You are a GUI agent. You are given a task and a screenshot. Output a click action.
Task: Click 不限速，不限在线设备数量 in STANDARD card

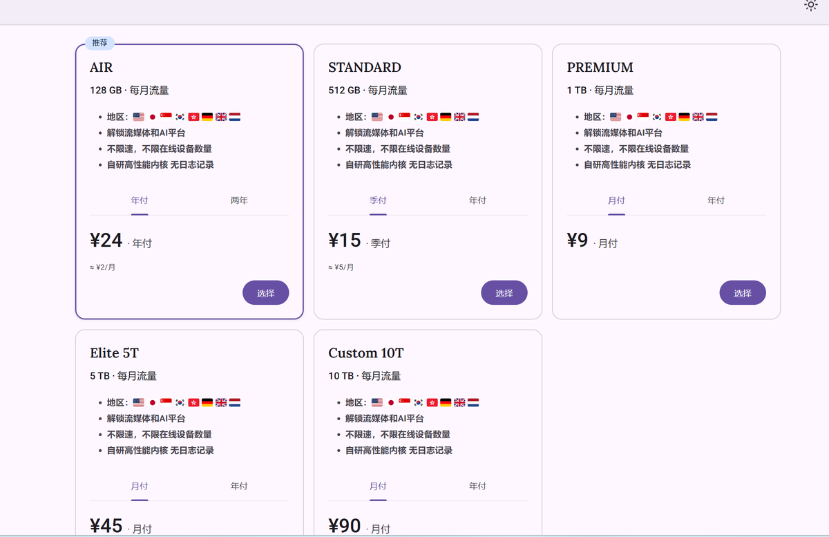click(398, 149)
